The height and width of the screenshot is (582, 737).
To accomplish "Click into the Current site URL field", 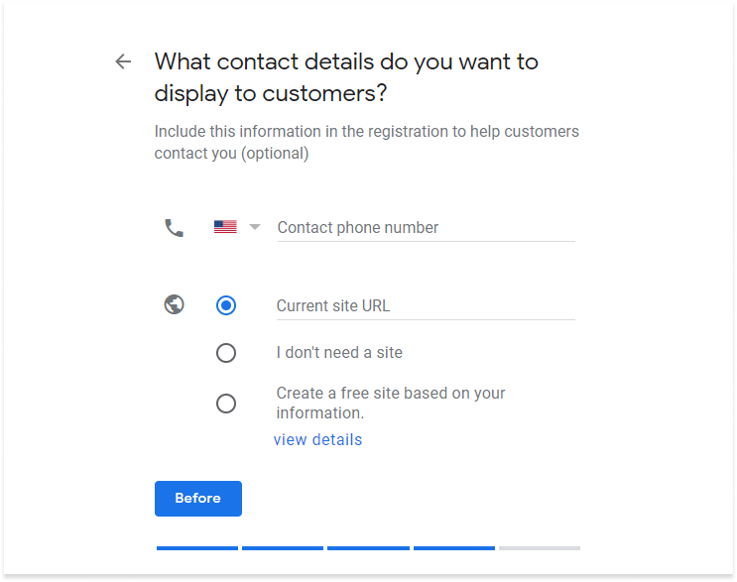I will point(426,306).
